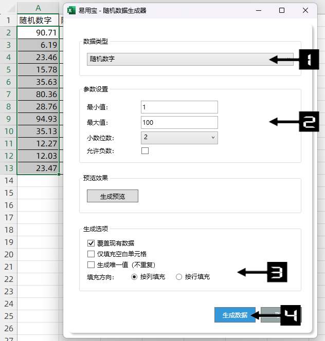Click the 最大值 input field
325x341 pixels.
(179, 123)
